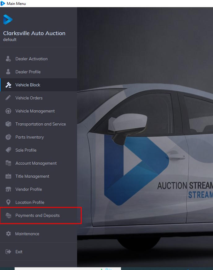Image resolution: width=213 pixels, height=270 pixels.
Task: Click the Auction Streaming logo in sidebar header
Action: (8, 20)
